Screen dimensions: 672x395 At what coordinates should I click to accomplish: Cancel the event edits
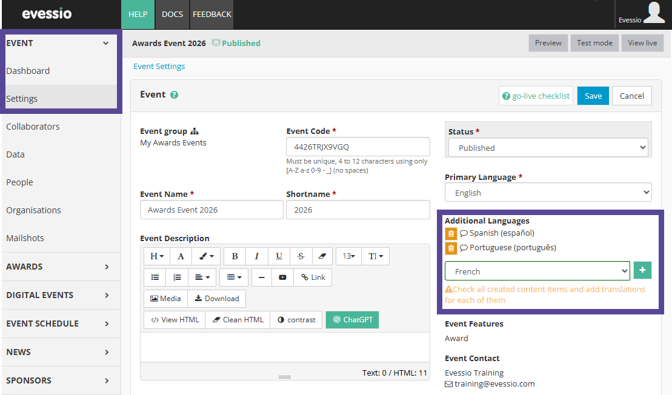tap(632, 96)
